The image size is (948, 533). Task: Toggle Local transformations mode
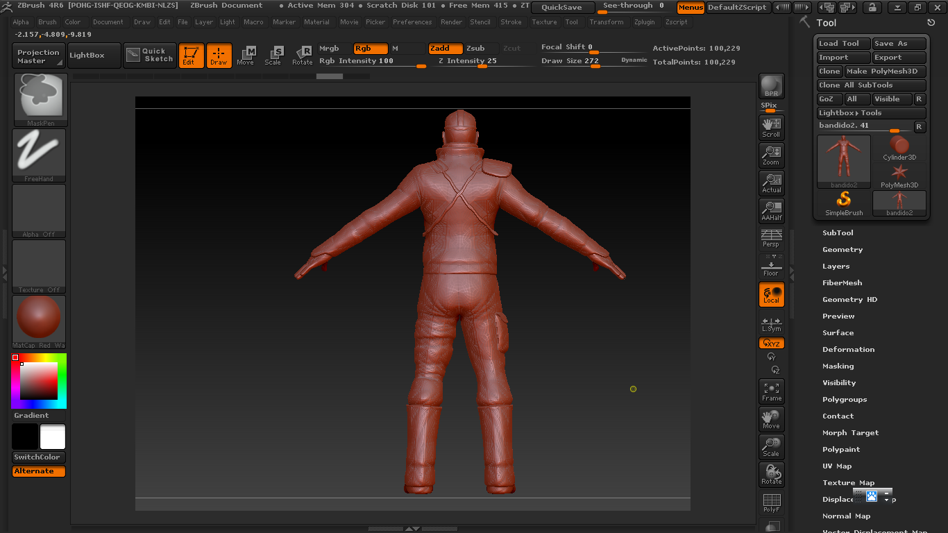[x=771, y=294]
